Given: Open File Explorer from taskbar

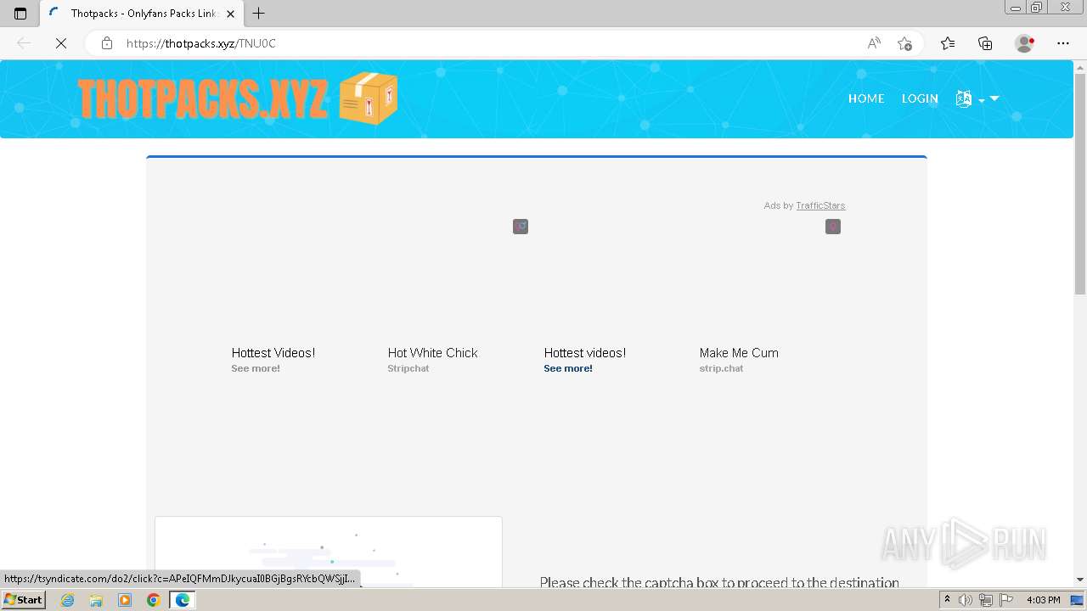Looking at the screenshot, I should (96, 600).
